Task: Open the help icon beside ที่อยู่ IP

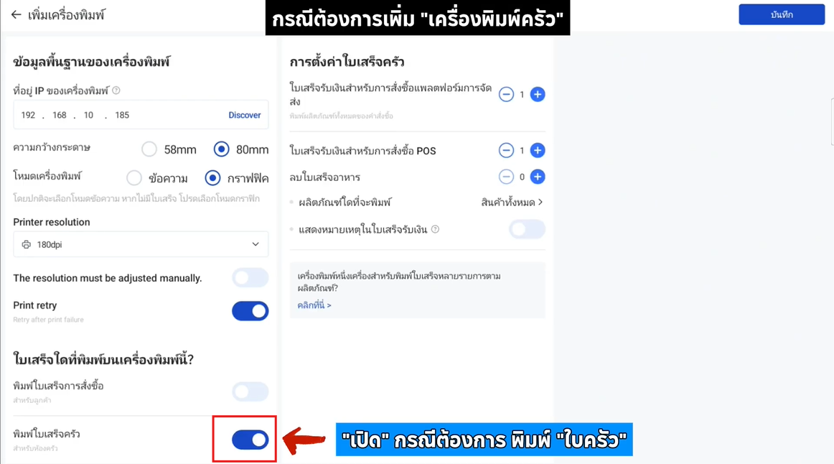Action: click(116, 91)
